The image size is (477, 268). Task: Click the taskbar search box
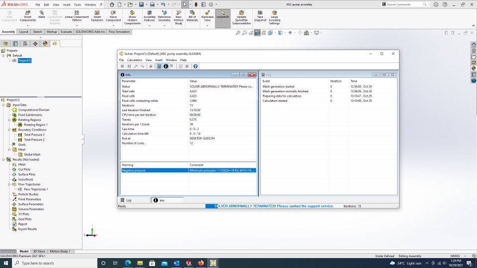tap(55, 263)
